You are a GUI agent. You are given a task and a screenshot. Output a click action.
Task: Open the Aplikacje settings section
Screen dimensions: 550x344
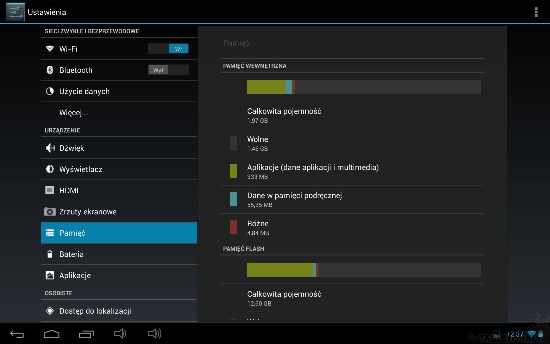pyautogui.click(x=75, y=275)
